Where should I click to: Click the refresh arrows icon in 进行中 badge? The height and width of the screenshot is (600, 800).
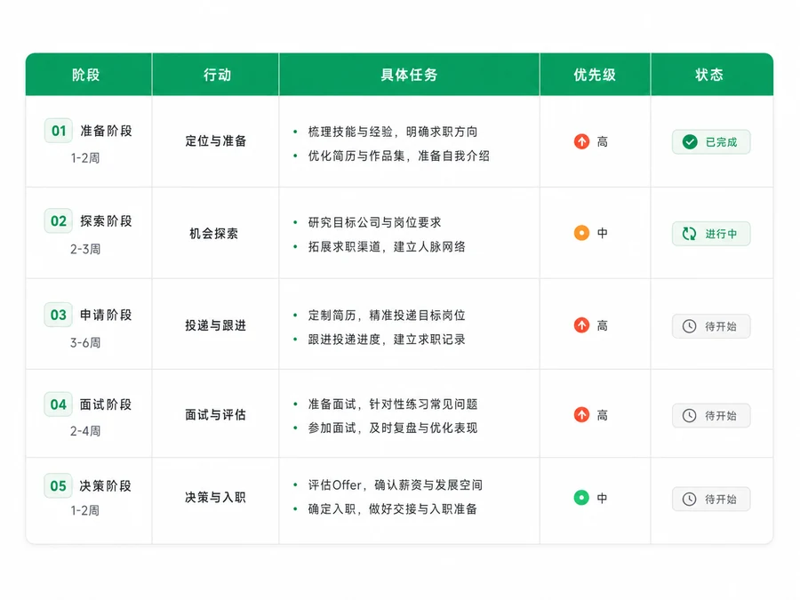click(689, 234)
